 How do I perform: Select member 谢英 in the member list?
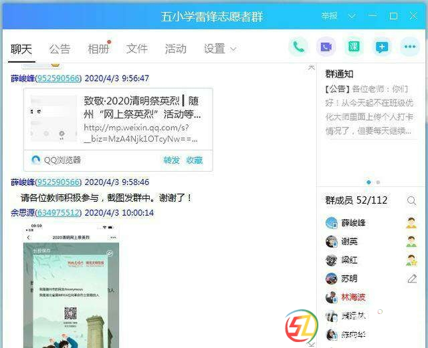(349, 242)
